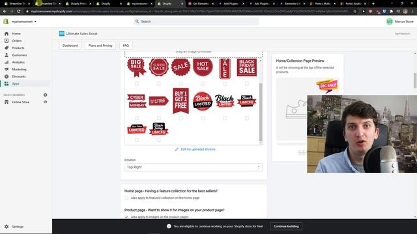Click the BUY 1 GET 1 FREE sticker image
Viewport: 417px width, 234px height.
click(181, 101)
